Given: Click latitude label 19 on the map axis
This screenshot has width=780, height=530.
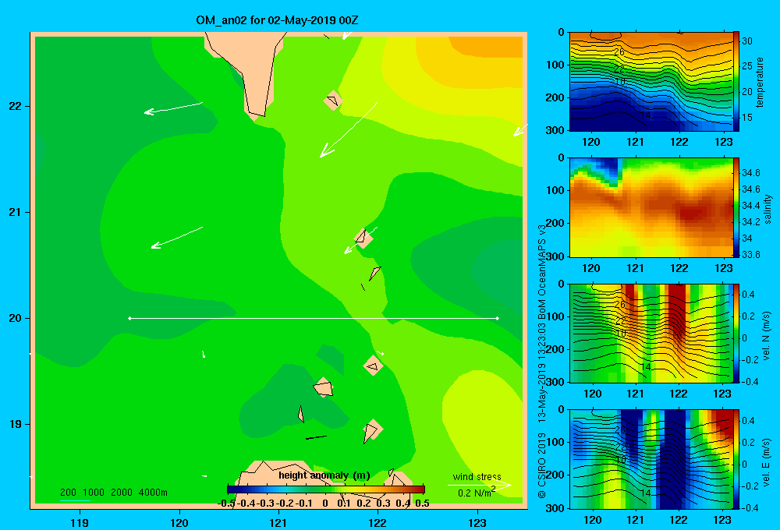Looking at the screenshot, I should tap(15, 424).
